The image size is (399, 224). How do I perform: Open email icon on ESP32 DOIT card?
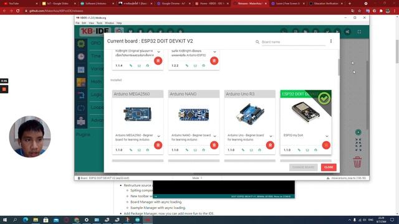pos(307,150)
